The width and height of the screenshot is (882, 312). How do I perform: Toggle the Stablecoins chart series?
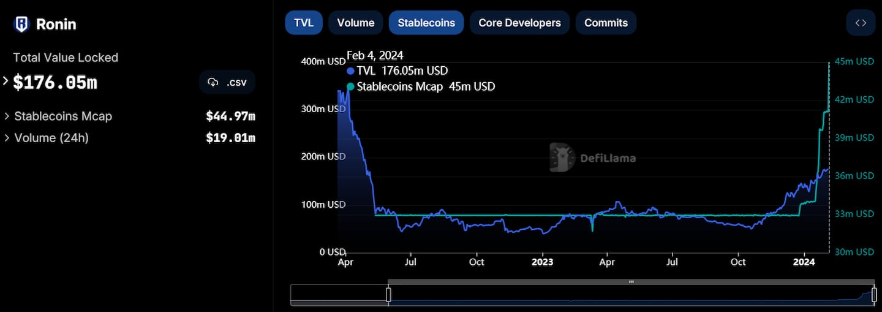[426, 23]
